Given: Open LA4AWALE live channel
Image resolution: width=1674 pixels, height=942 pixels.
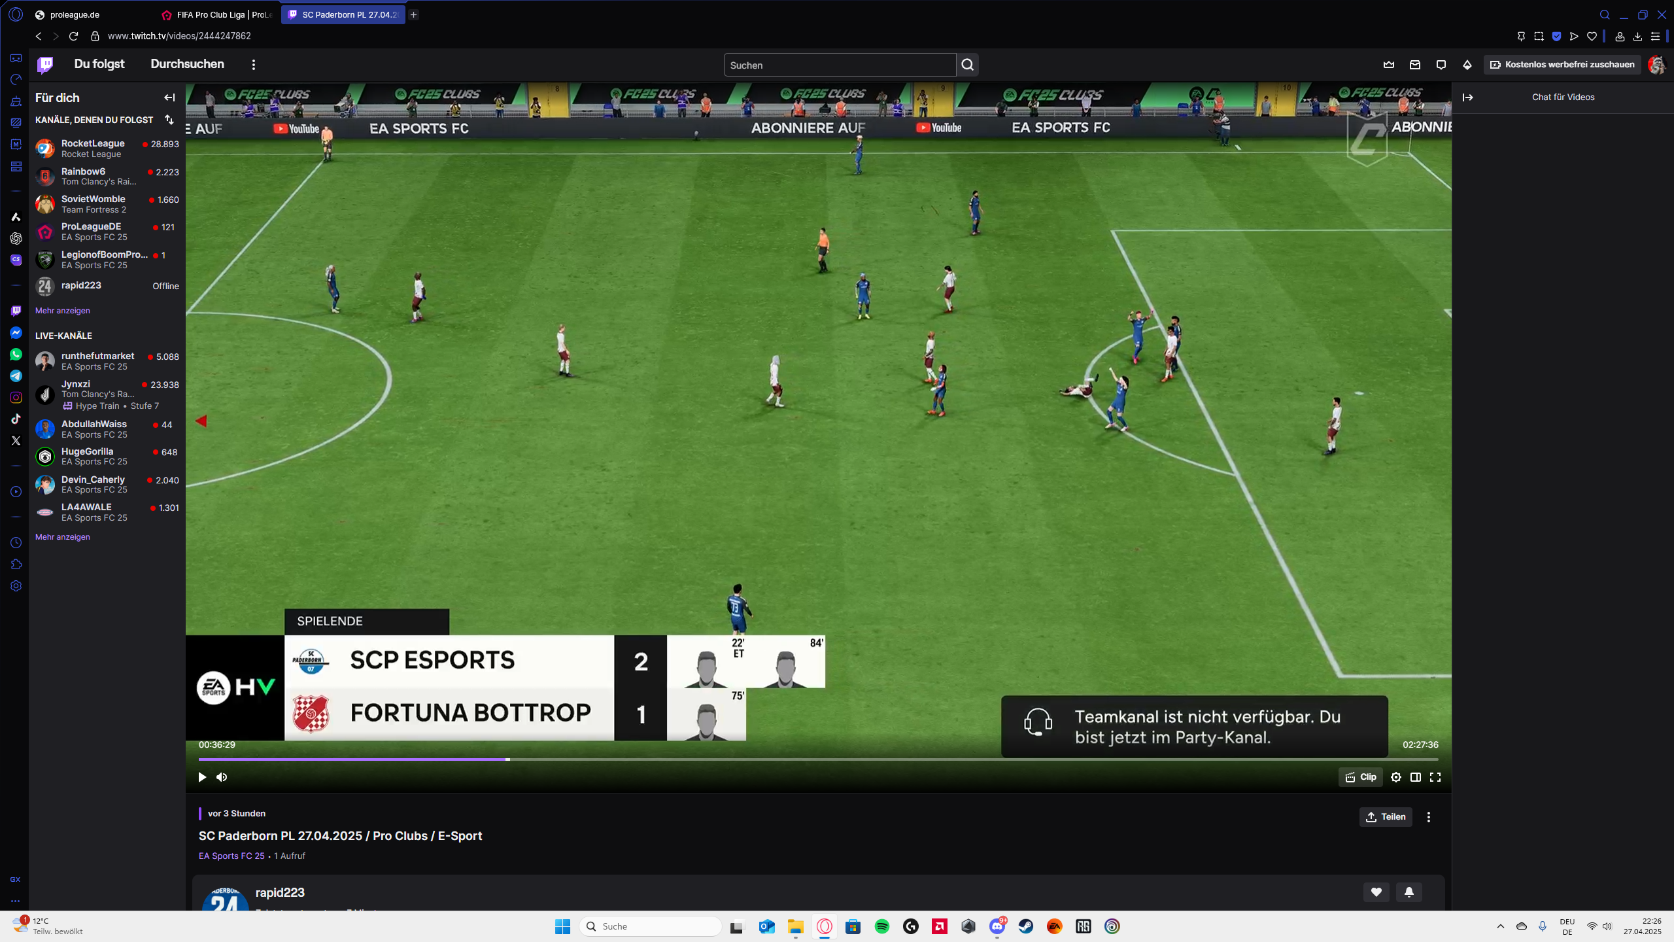Looking at the screenshot, I should pos(107,512).
